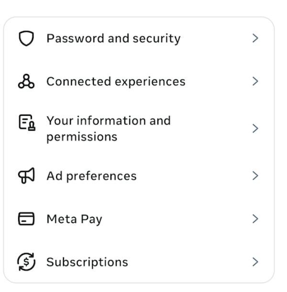
Task: Expand the Ad preferences chevron arrow
Action: click(x=255, y=176)
